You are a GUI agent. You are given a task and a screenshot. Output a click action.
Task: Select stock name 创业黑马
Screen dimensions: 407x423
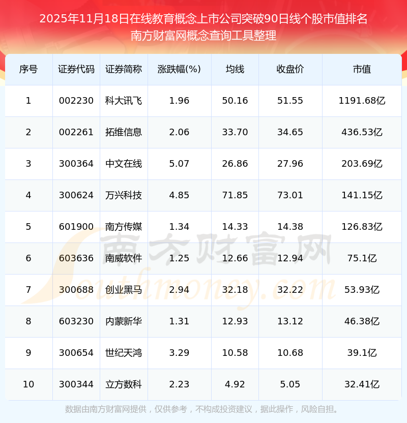tap(124, 290)
